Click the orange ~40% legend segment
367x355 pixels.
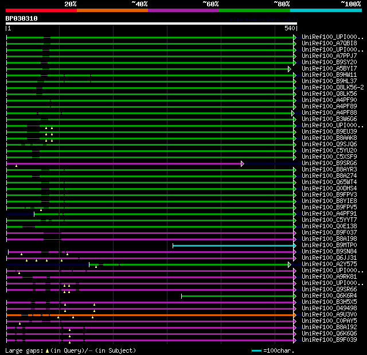click(112, 10)
